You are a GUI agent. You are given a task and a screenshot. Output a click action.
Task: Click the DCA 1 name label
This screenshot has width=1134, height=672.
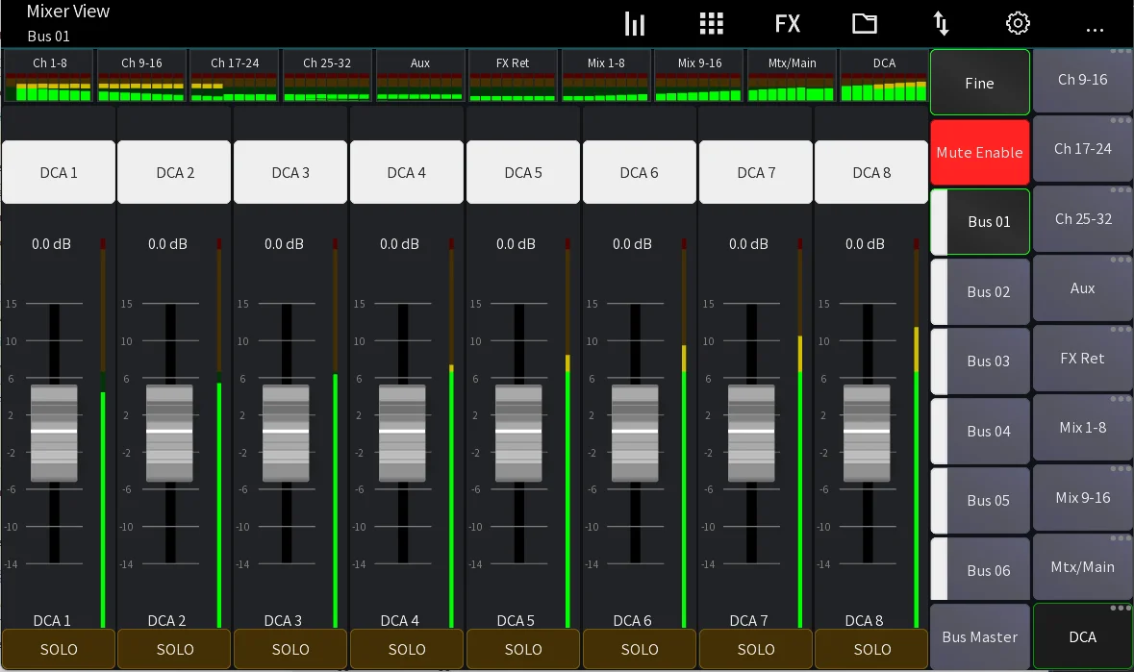click(x=59, y=173)
